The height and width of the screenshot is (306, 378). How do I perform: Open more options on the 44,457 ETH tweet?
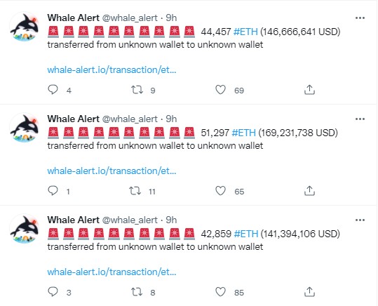(x=360, y=18)
